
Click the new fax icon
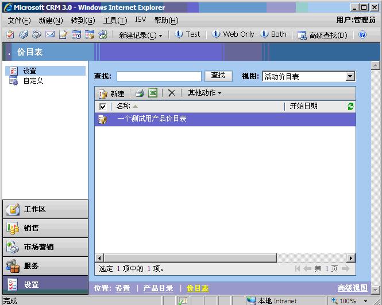click(24, 34)
